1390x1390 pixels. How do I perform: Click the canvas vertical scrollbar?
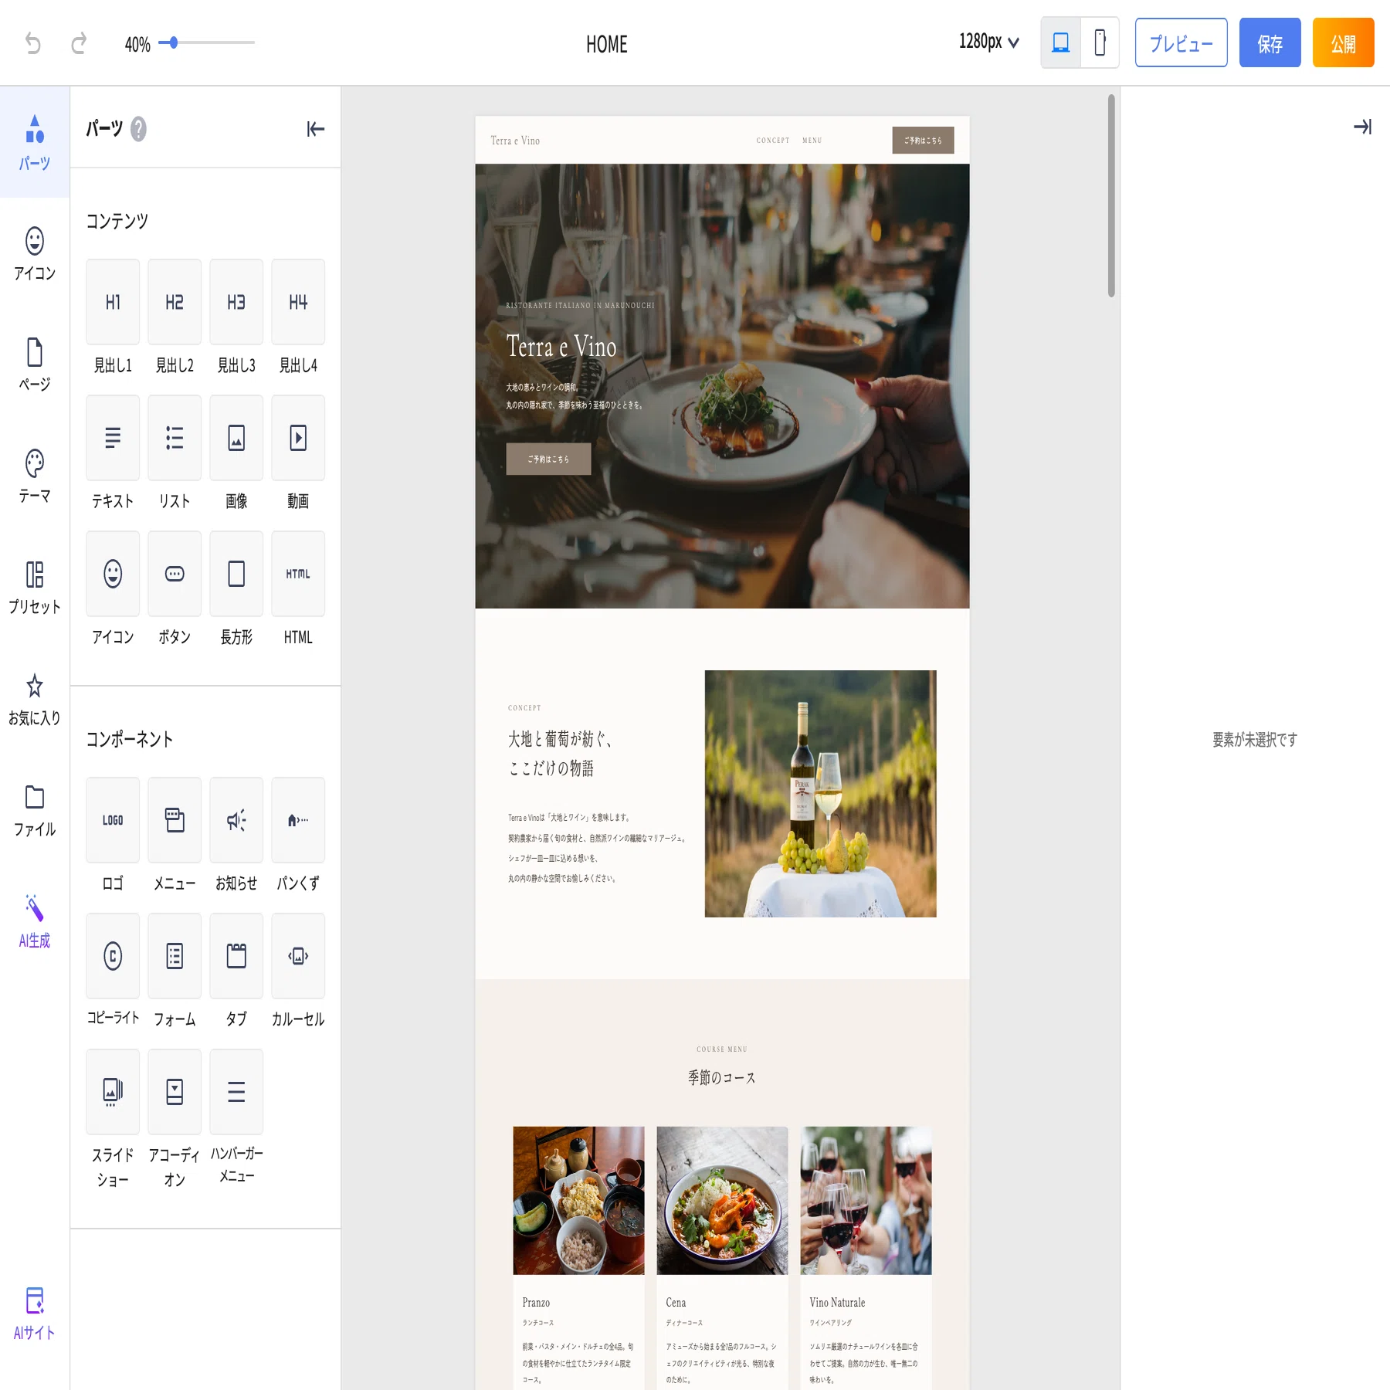(1111, 195)
